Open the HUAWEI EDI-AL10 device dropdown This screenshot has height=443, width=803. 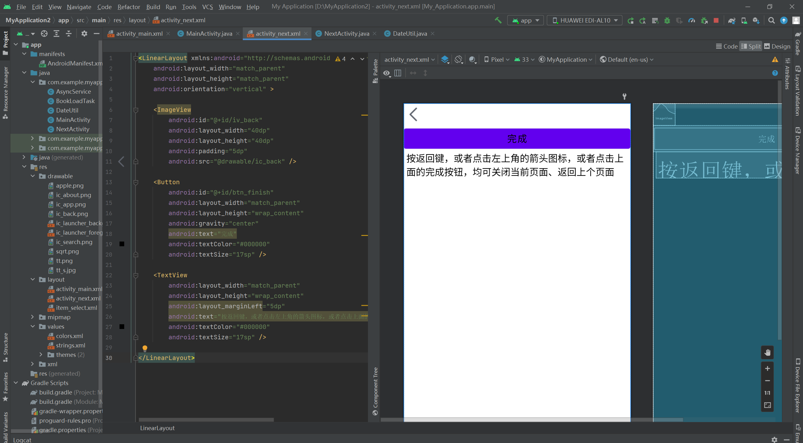(585, 20)
